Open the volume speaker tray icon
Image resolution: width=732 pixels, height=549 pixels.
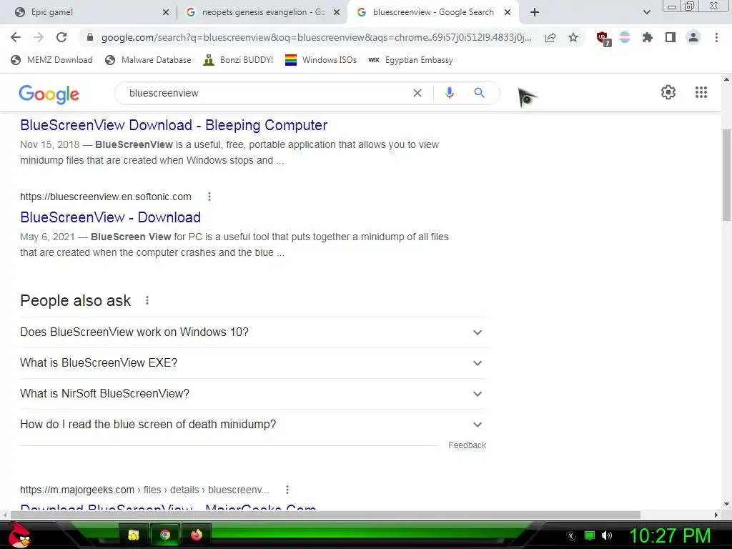click(607, 535)
